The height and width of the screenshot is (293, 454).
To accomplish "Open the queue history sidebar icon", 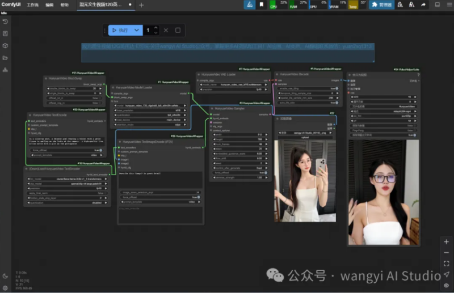I will [x=5, y=21].
